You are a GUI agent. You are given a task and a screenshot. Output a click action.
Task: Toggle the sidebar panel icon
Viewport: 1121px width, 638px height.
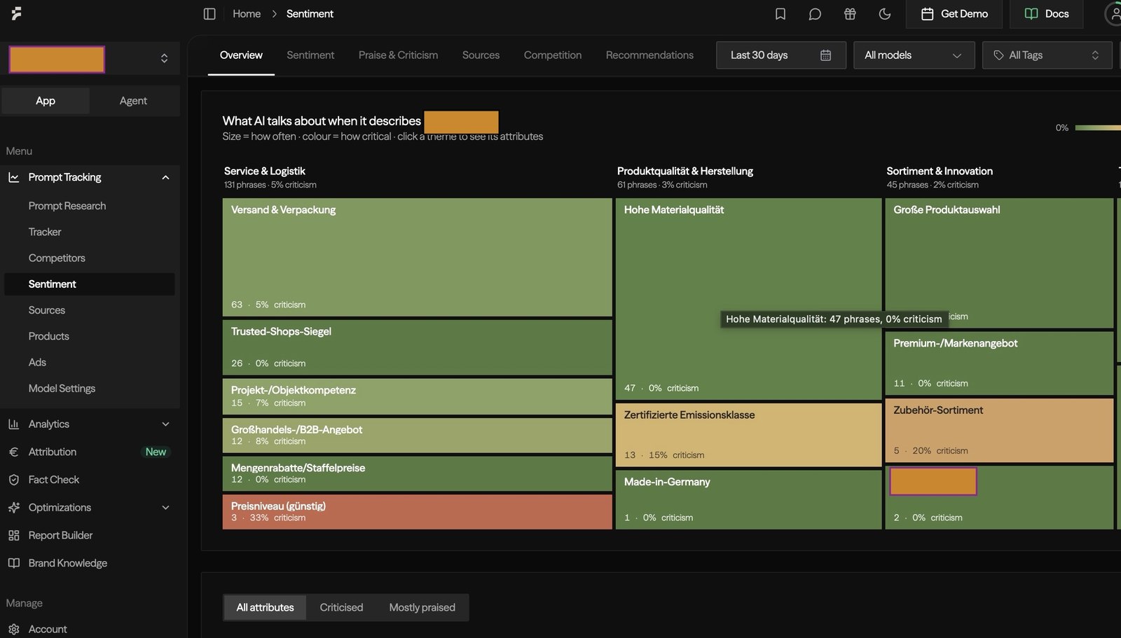209,14
